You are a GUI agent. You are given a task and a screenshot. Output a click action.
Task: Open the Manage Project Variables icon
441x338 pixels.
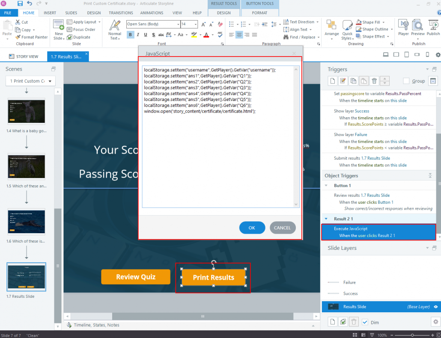433,80
